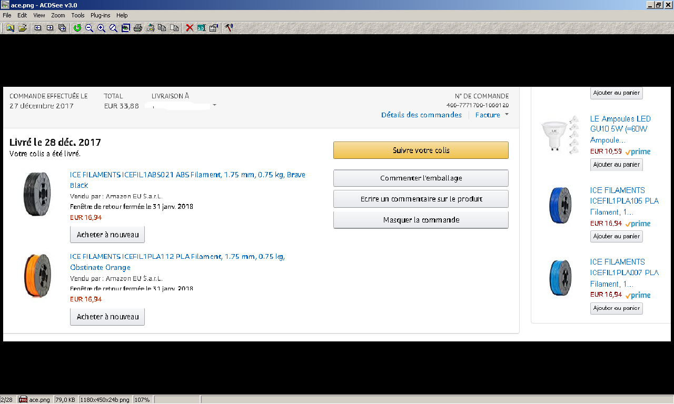Click the 79,0 KB file size status
This screenshot has height=404, width=674.
[66, 400]
